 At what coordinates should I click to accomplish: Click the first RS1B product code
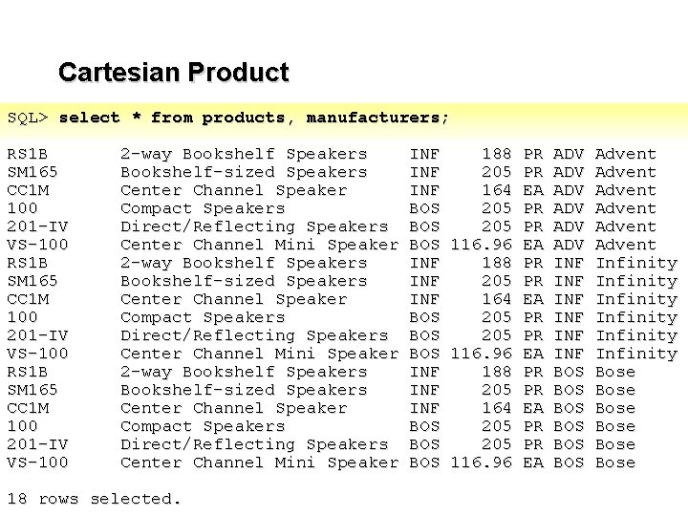pos(27,154)
